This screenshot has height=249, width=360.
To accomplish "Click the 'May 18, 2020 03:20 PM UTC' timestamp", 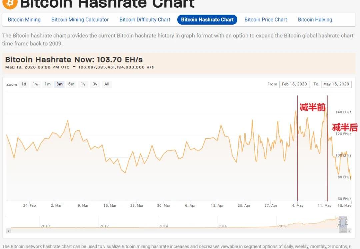I will (37, 67).
